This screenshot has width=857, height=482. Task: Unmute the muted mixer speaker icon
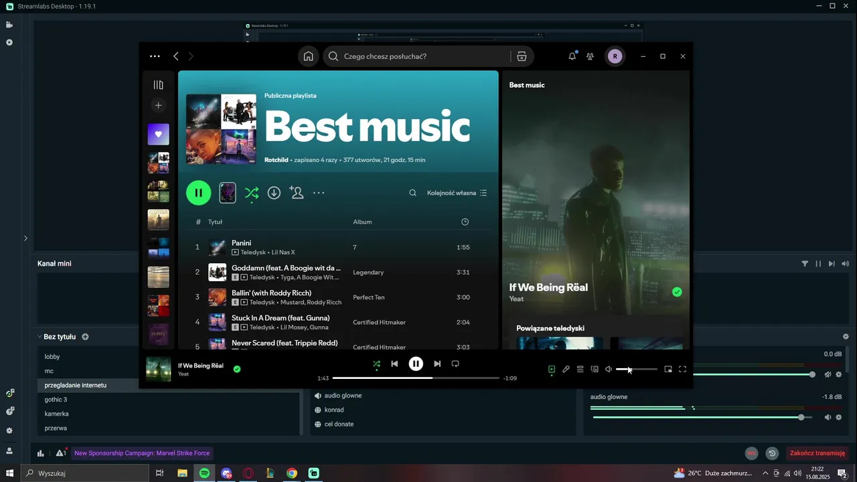click(x=828, y=374)
